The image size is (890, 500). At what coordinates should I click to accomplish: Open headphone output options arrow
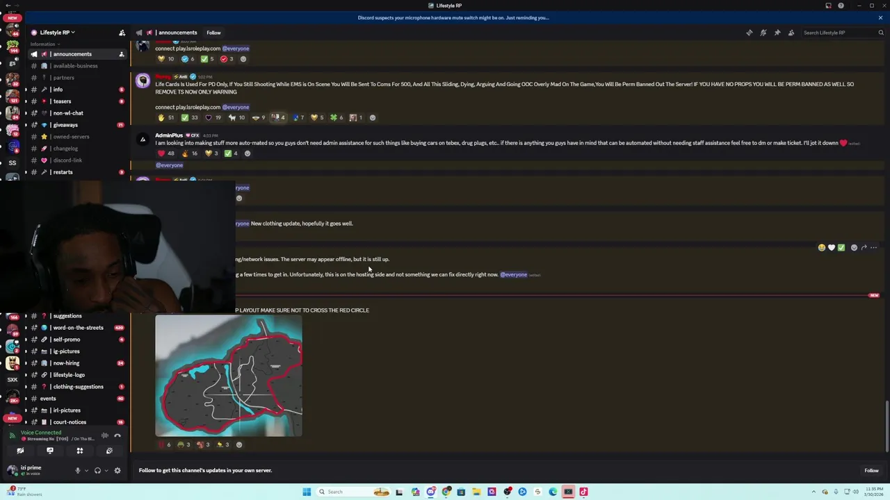106,471
